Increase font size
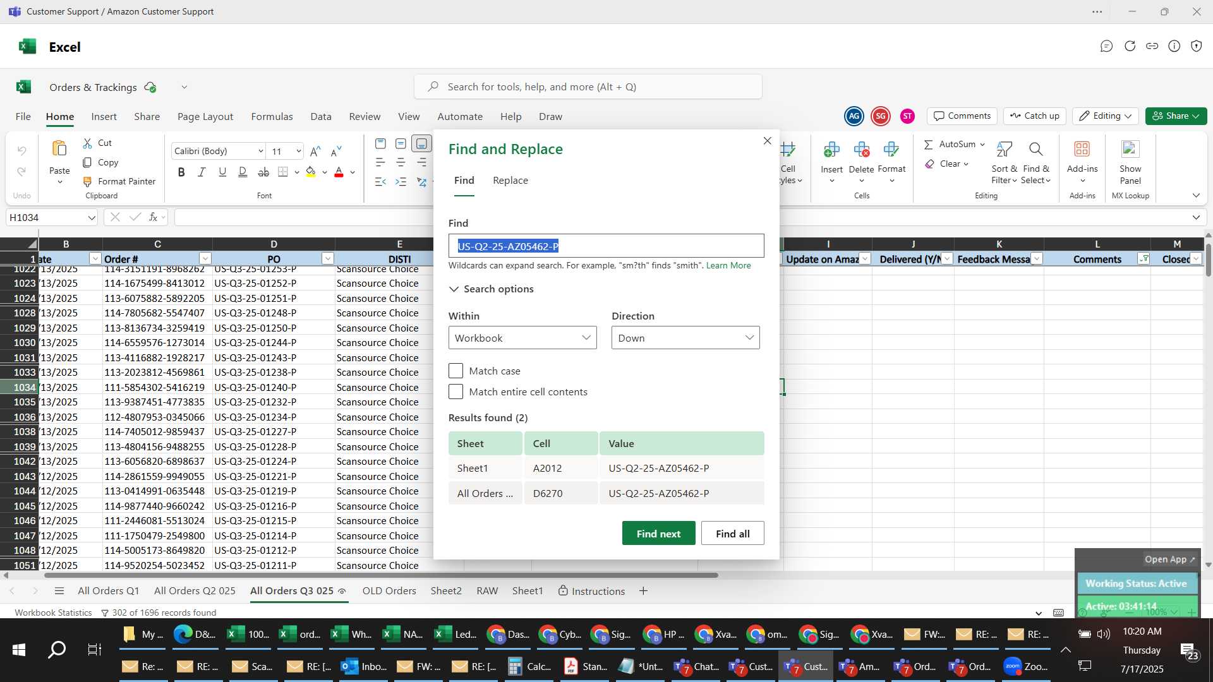 coord(315,151)
